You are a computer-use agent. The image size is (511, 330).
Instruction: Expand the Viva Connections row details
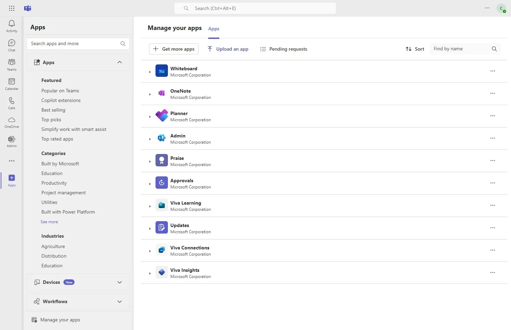coord(150,251)
